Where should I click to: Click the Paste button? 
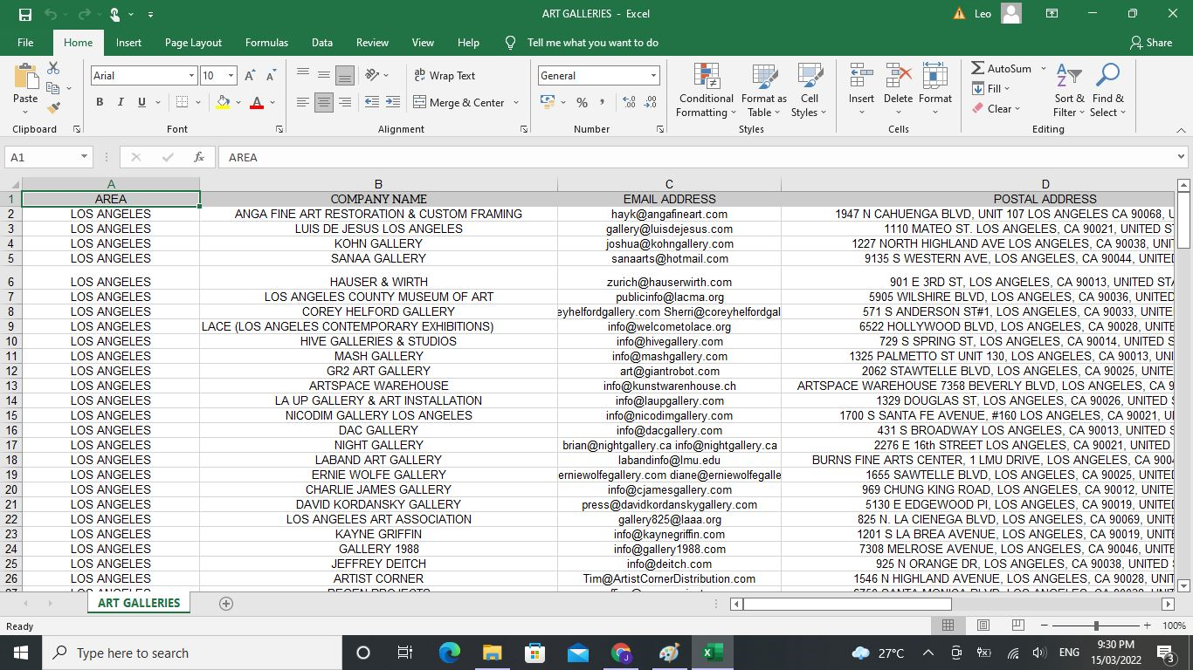coord(25,88)
